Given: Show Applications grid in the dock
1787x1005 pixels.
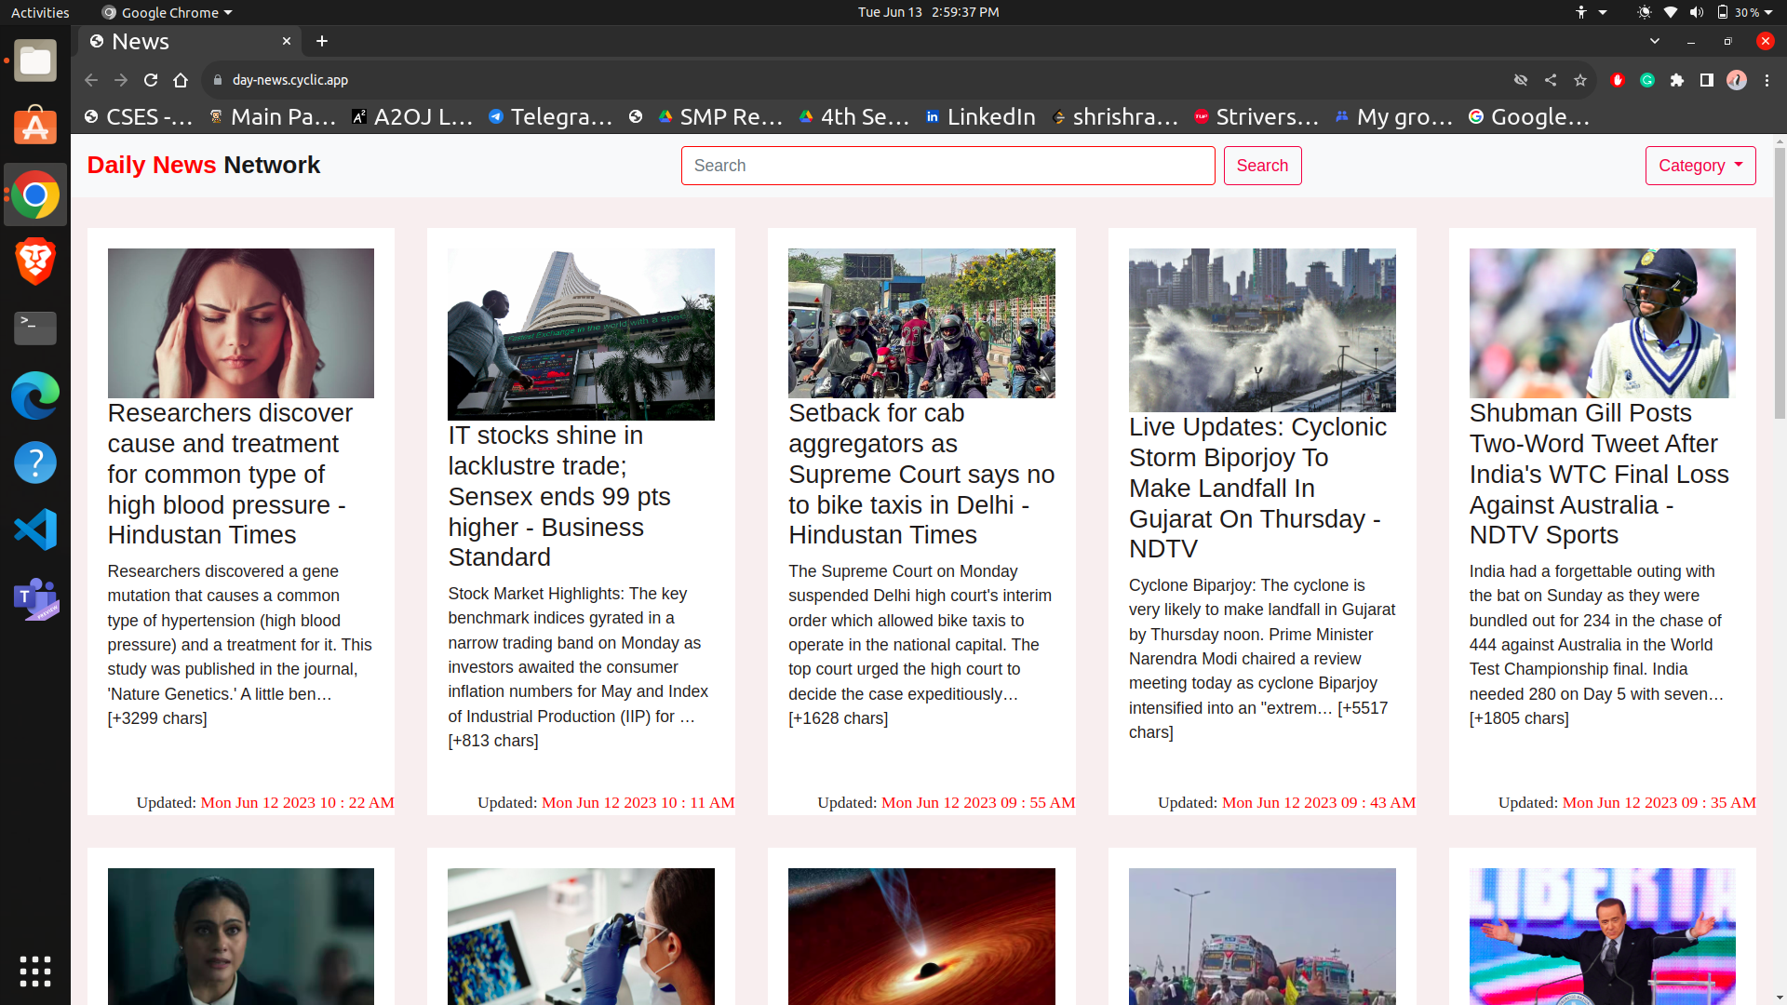Looking at the screenshot, I should [x=35, y=971].
